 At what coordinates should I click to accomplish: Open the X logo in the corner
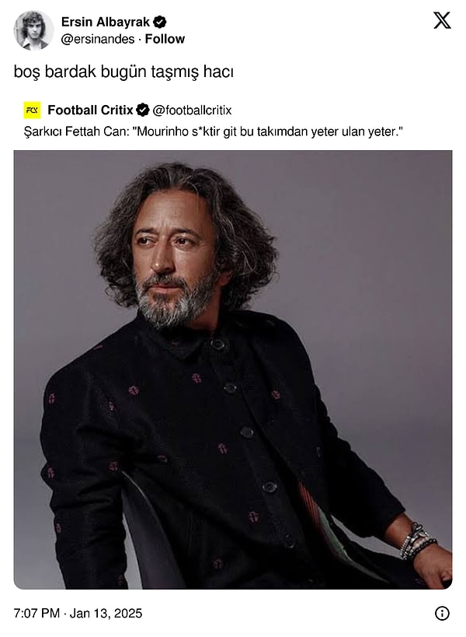(x=442, y=20)
